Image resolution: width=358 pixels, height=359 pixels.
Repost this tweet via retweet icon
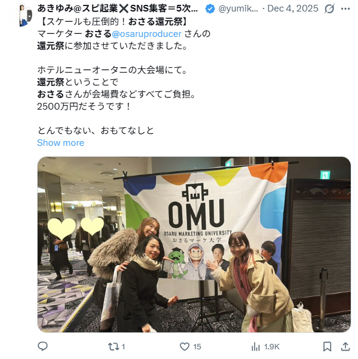pos(113,347)
